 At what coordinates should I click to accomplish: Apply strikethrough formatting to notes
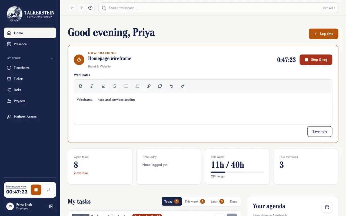[115, 86]
